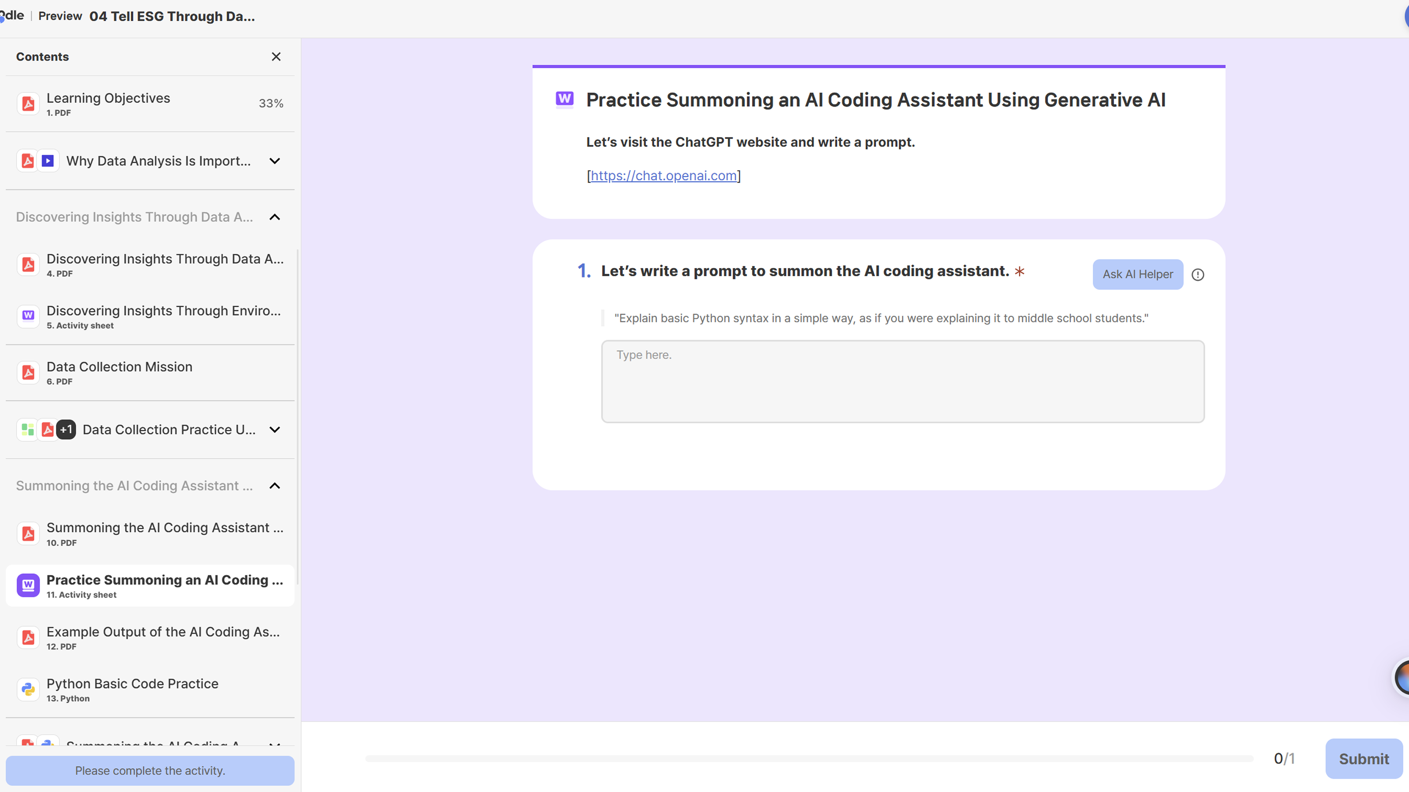Click the info icon beside Ask AI Helper
The image size is (1409, 792).
click(1197, 275)
